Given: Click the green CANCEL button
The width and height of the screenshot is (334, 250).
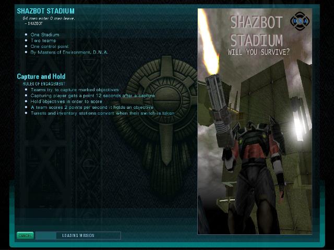Looking at the screenshot, I should click(25, 235).
